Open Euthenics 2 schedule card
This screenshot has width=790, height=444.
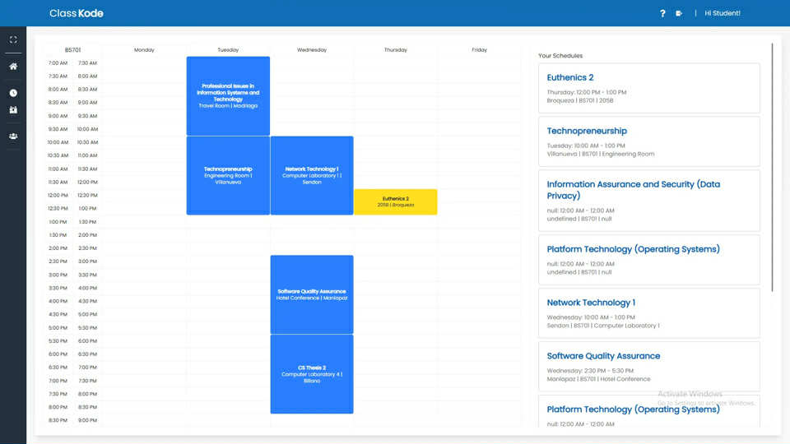click(648, 88)
